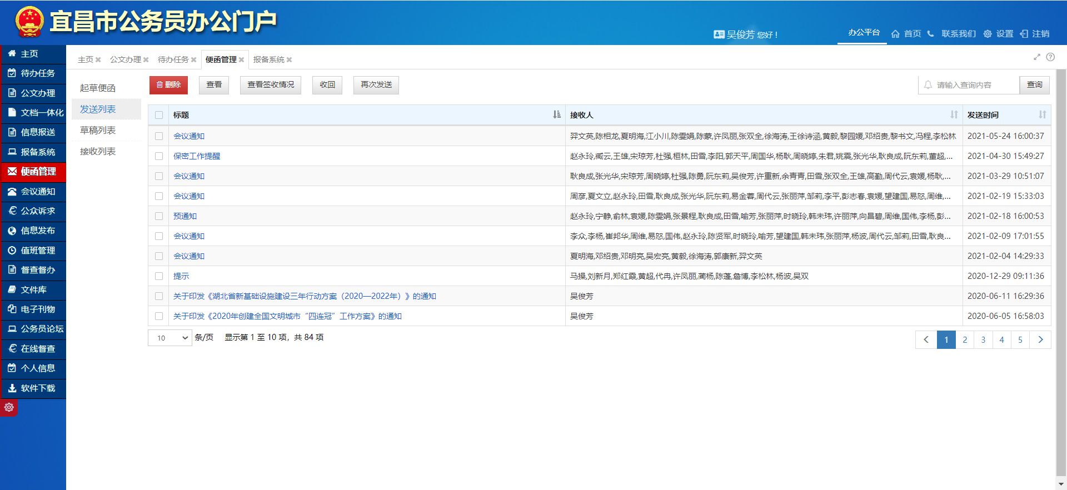Select 草稿列表 in the side menu

click(x=98, y=131)
